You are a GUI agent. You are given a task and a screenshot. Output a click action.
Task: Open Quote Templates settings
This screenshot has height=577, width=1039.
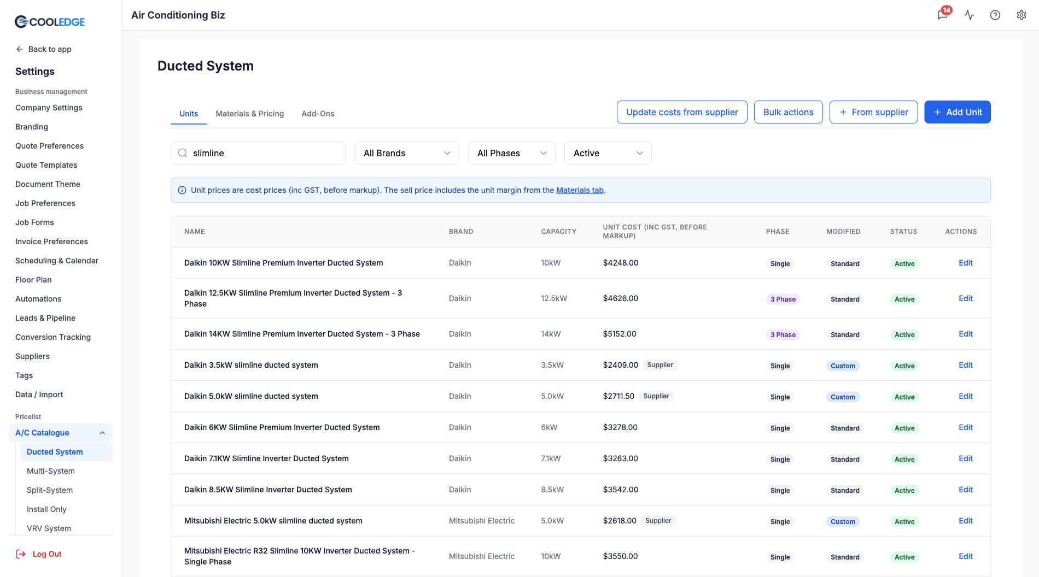46,165
